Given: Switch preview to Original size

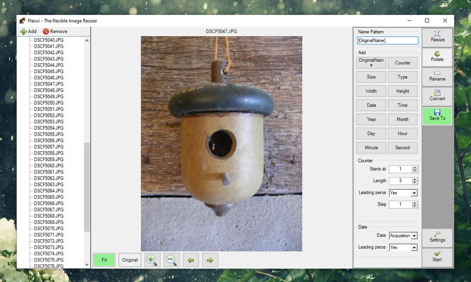Looking at the screenshot, I should [130, 260].
